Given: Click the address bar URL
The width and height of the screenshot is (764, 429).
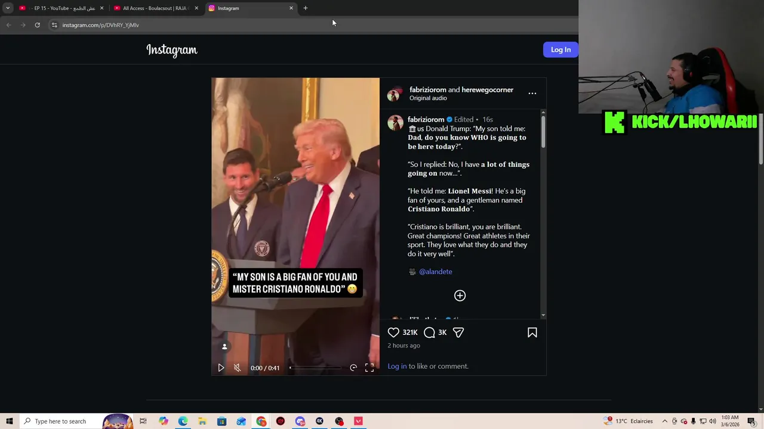Looking at the screenshot, I should tap(100, 25).
